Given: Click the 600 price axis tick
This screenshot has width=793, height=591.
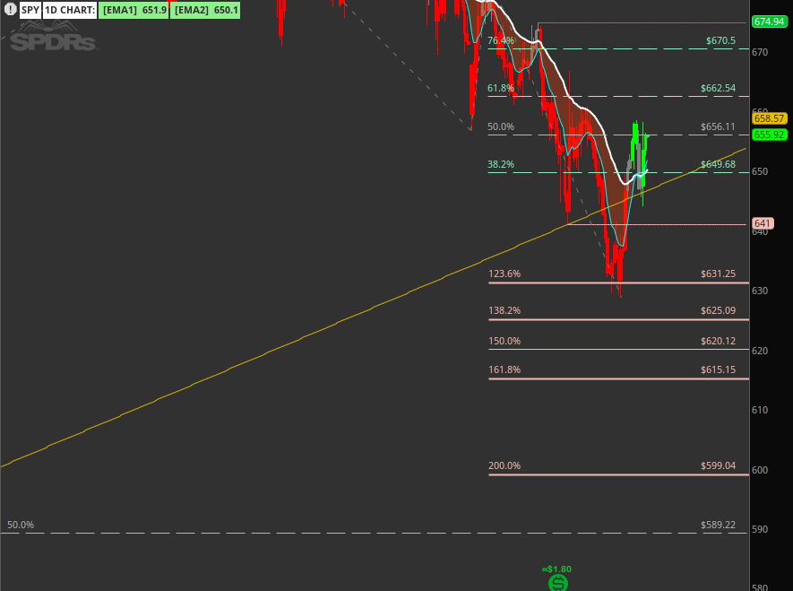Looking at the screenshot, I should 760,470.
